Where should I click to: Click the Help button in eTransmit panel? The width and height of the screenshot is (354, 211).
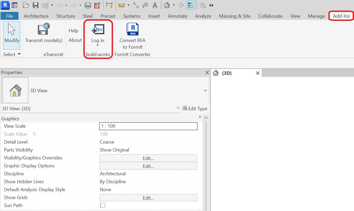point(73,31)
